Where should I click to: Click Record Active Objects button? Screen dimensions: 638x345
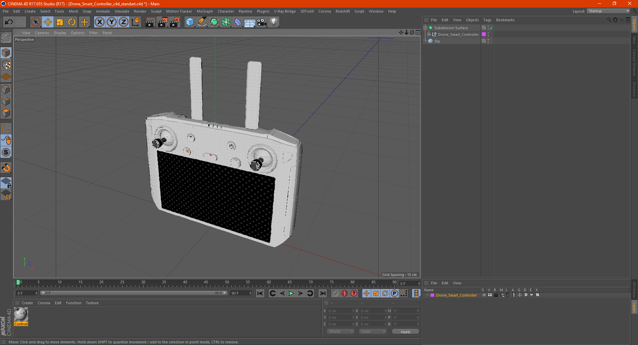click(x=335, y=293)
